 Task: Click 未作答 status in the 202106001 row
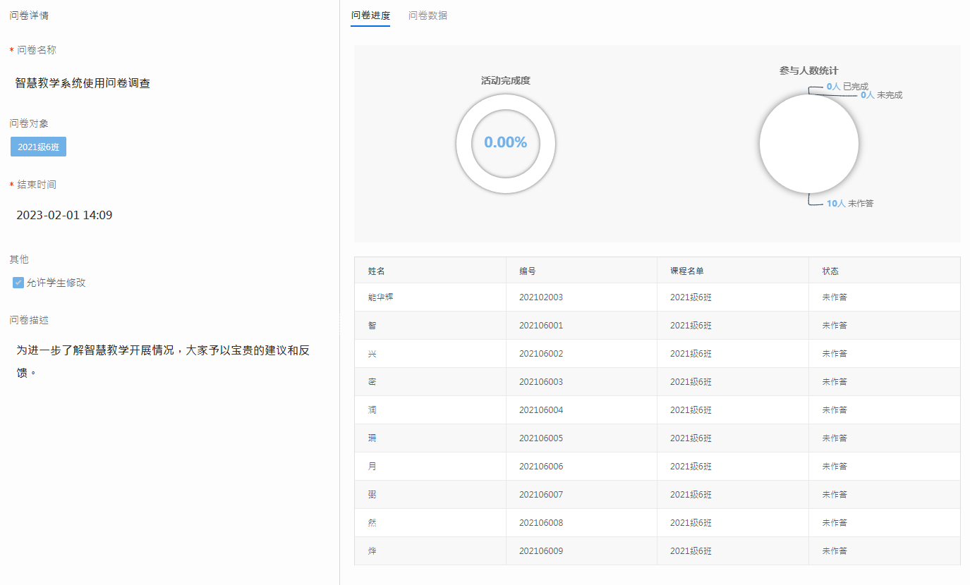click(835, 326)
